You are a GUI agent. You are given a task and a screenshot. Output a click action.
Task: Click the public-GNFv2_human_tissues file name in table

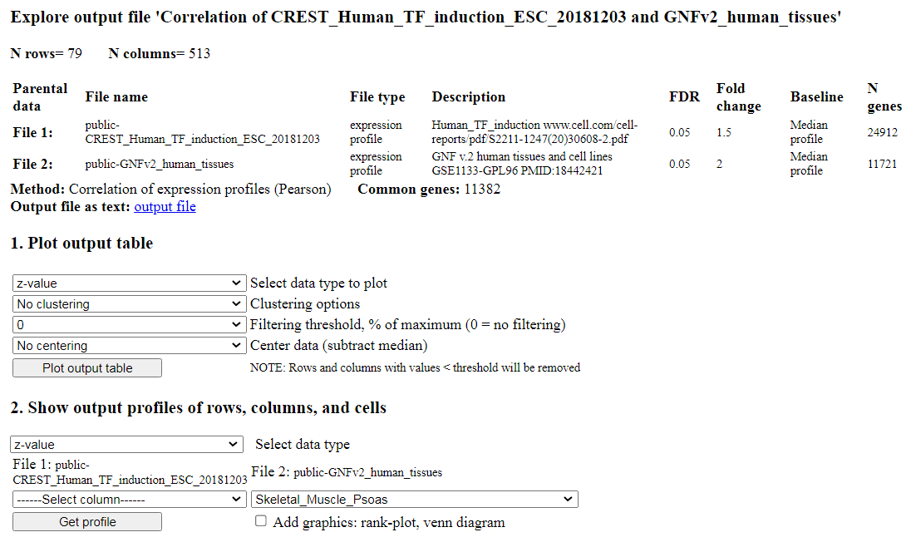coord(160,164)
